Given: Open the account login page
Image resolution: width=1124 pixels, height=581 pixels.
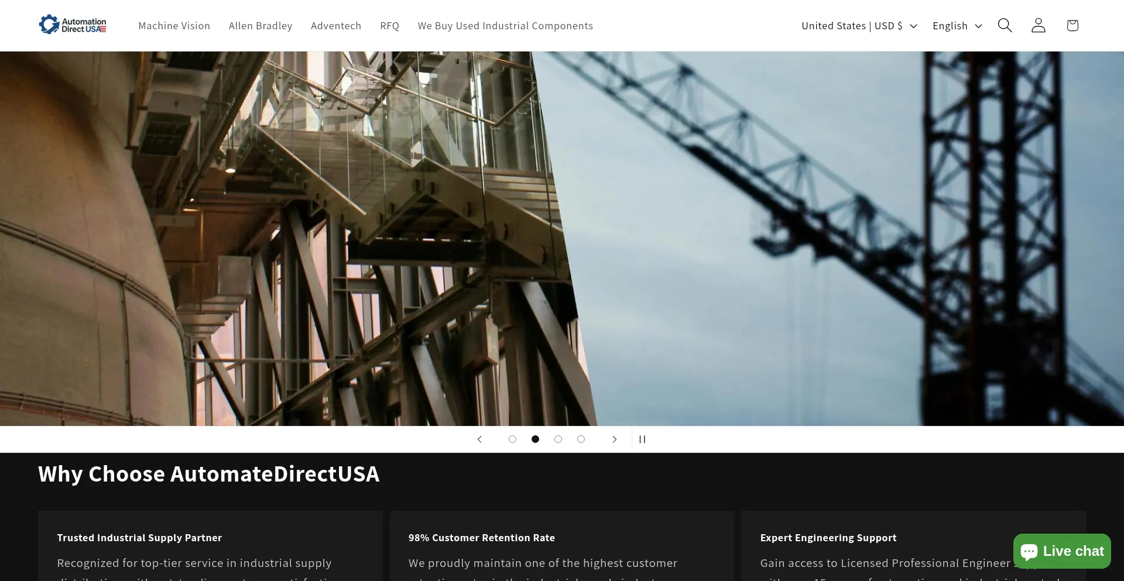Looking at the screenshot, I should pyautogui.click(x=1038, y=25).
